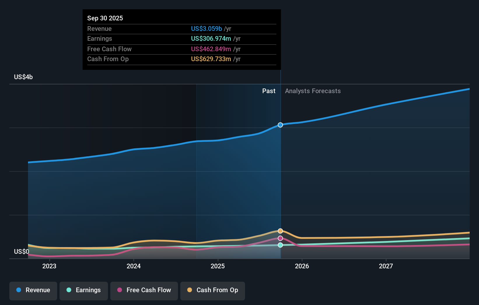
Task: Select the blue Revenue data point marker
Action: pyautogui.click(x=280, y=125)
